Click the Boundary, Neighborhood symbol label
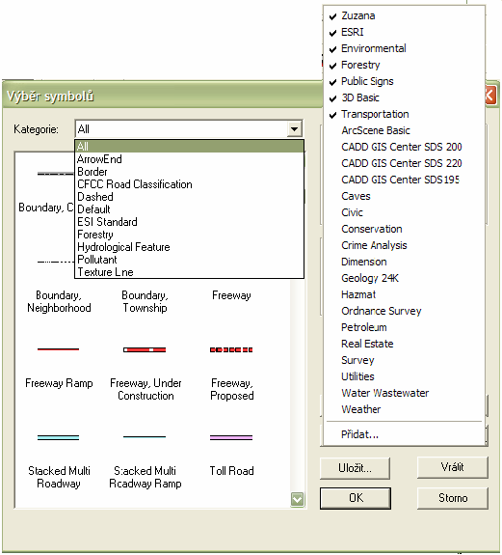Image resolution: width=502 pixels, height=555 pixels. pyautogui.click(x=59, y=301)
